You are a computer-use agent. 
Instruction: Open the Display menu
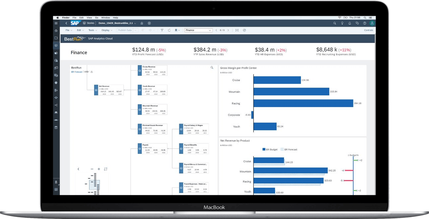point(107,30)
